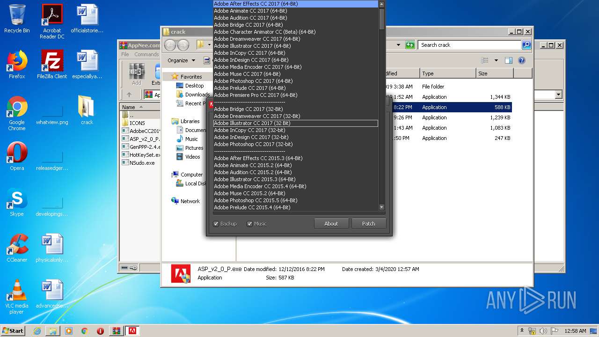The image size is (599, 337).
Task: Open the change view dropdown arrow
Action: pyautogui.click(x=496, y=60)
